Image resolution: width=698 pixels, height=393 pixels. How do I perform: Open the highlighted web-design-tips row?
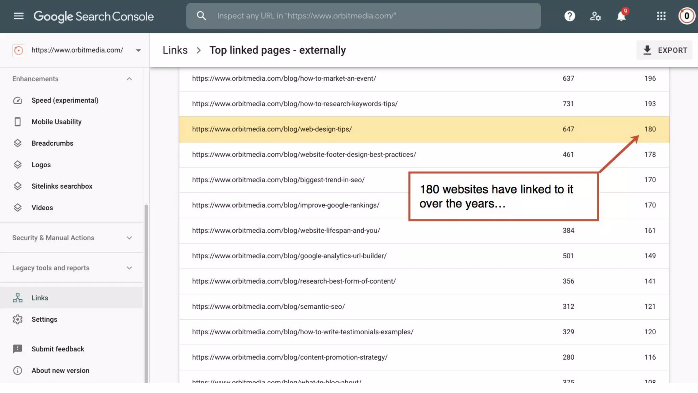point(272,129)
